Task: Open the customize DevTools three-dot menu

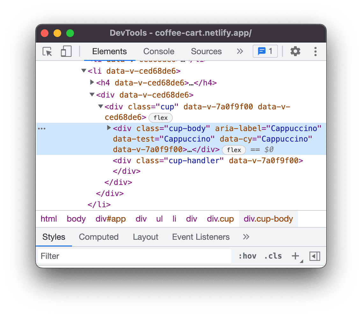Action: pyautogui.click(x=315, y=51)
